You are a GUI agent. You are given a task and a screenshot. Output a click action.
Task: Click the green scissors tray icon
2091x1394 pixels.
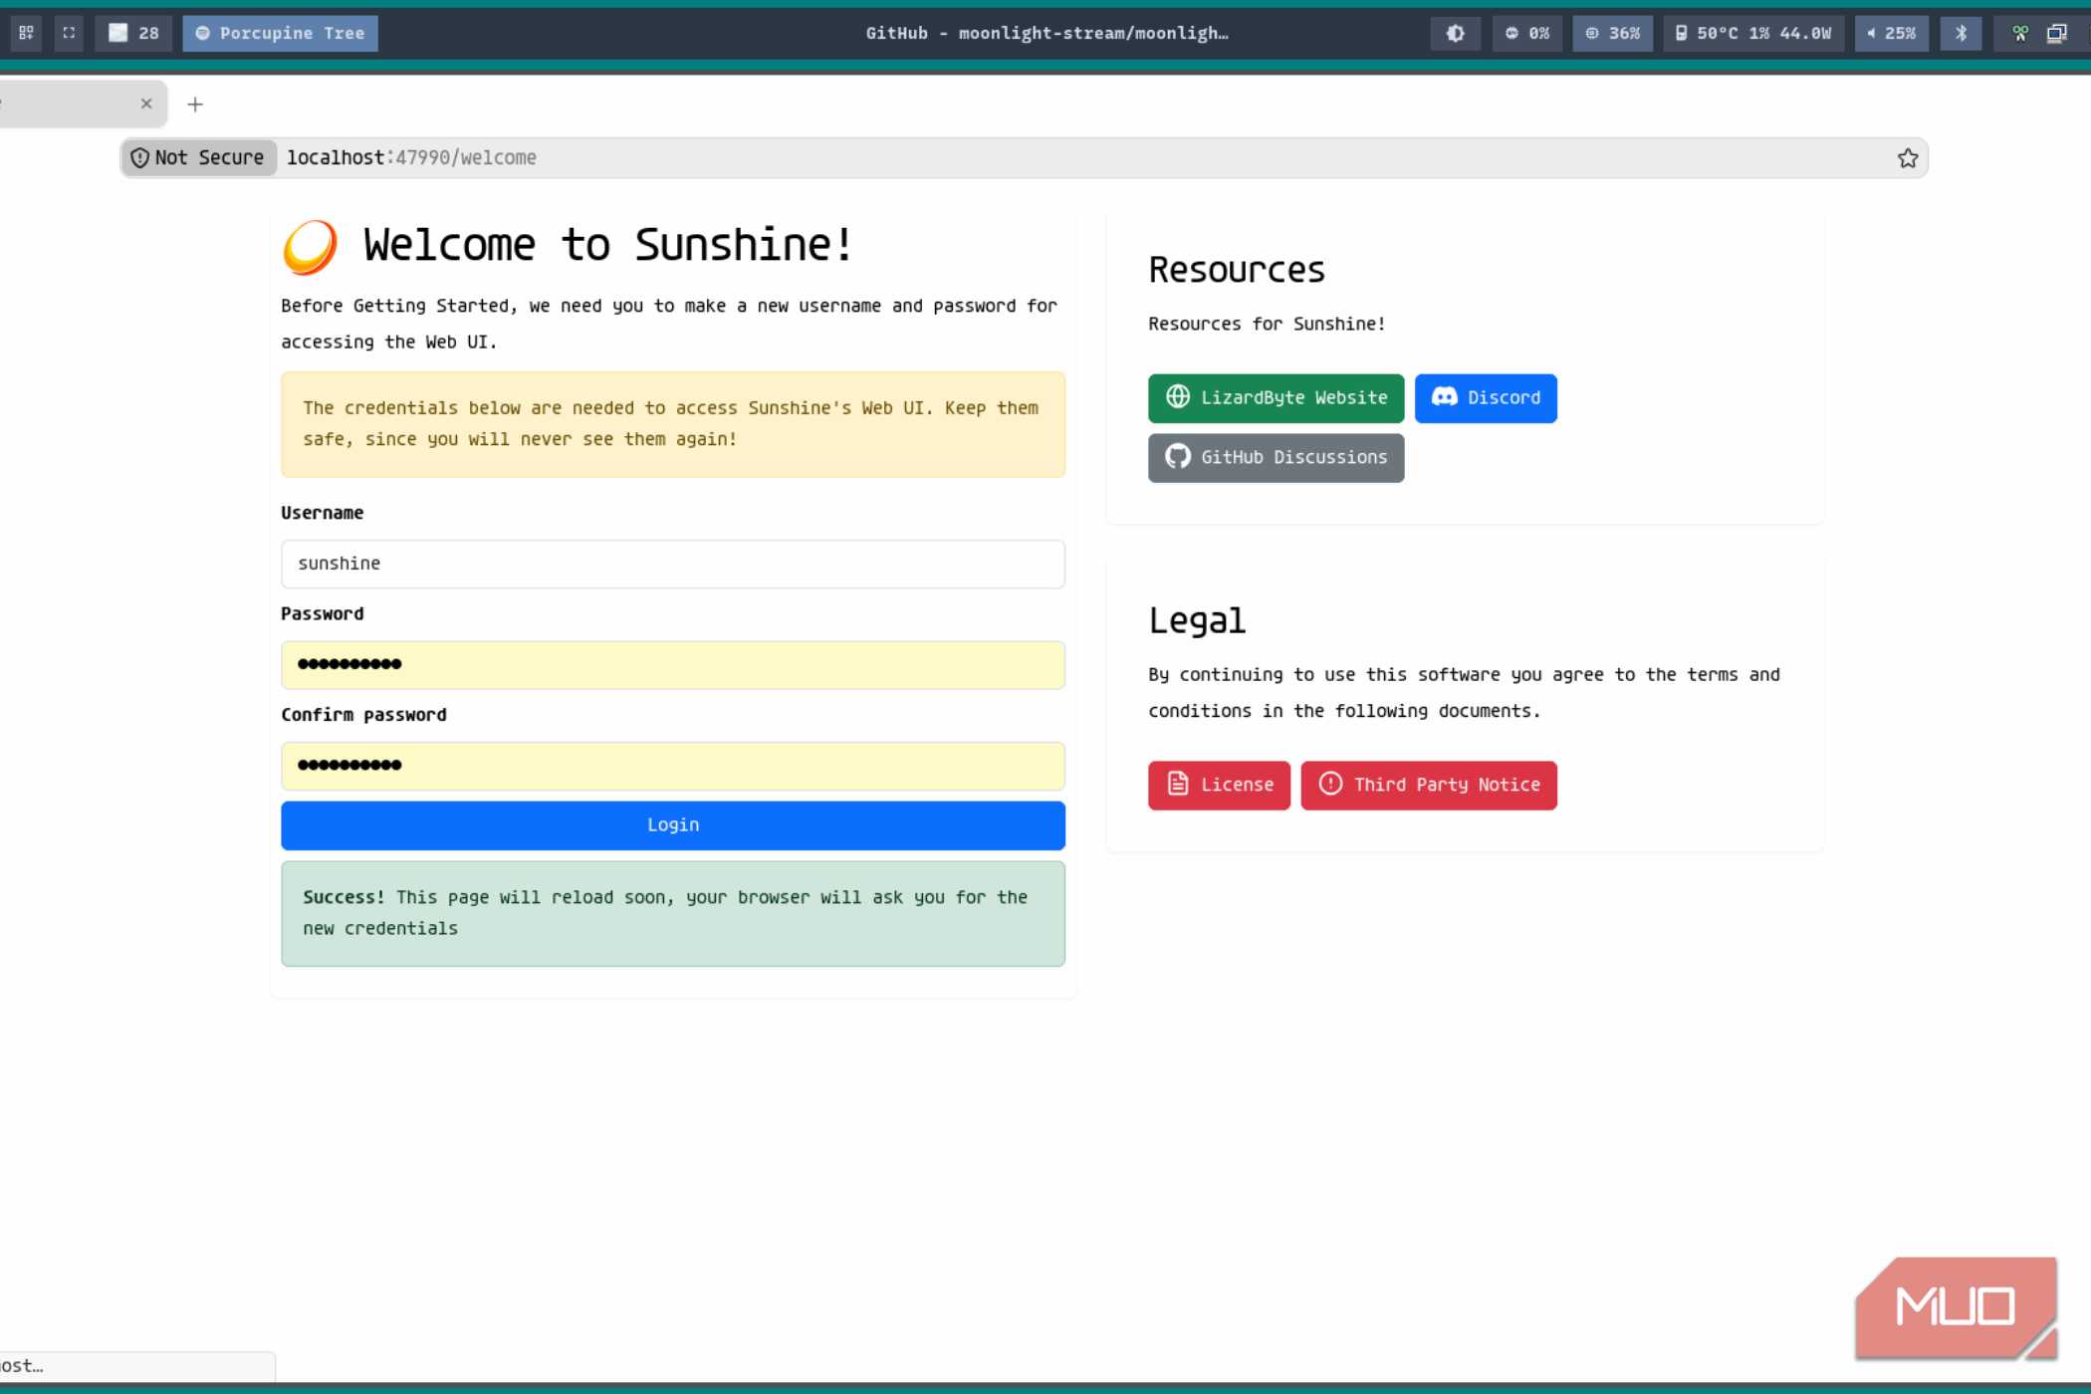click(2020, 33)
